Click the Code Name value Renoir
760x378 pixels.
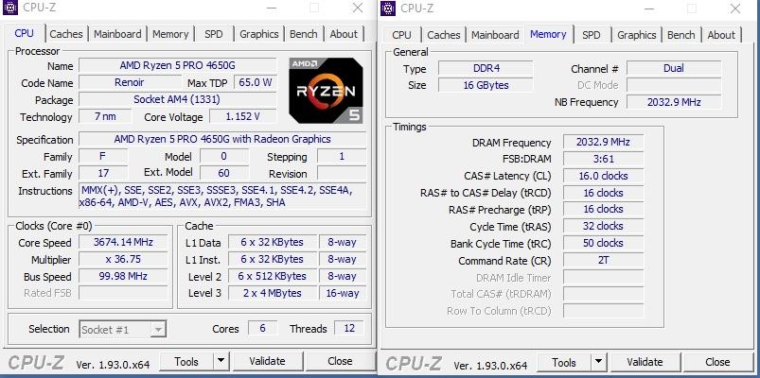[130, 82]
